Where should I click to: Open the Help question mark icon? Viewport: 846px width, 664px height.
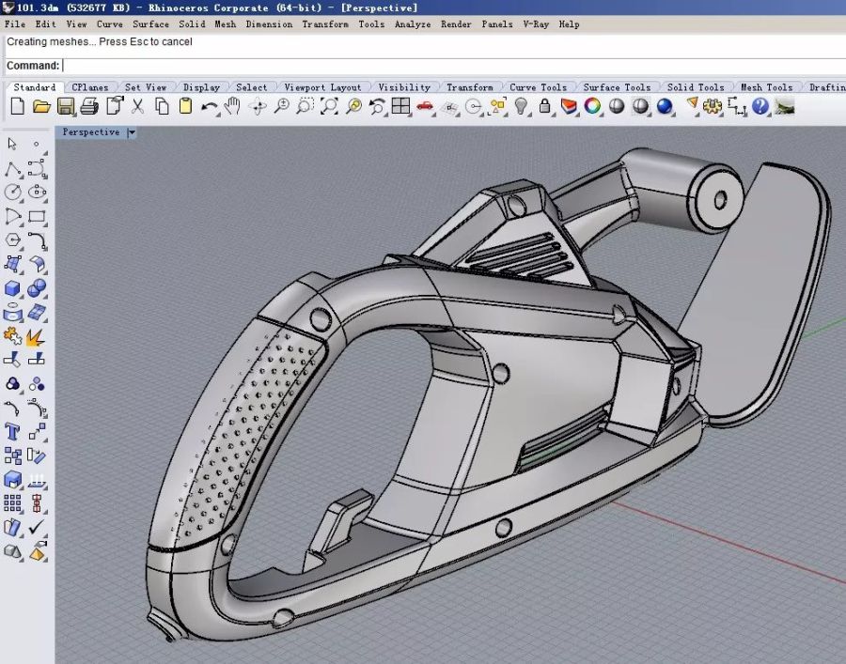click(760, 106)
